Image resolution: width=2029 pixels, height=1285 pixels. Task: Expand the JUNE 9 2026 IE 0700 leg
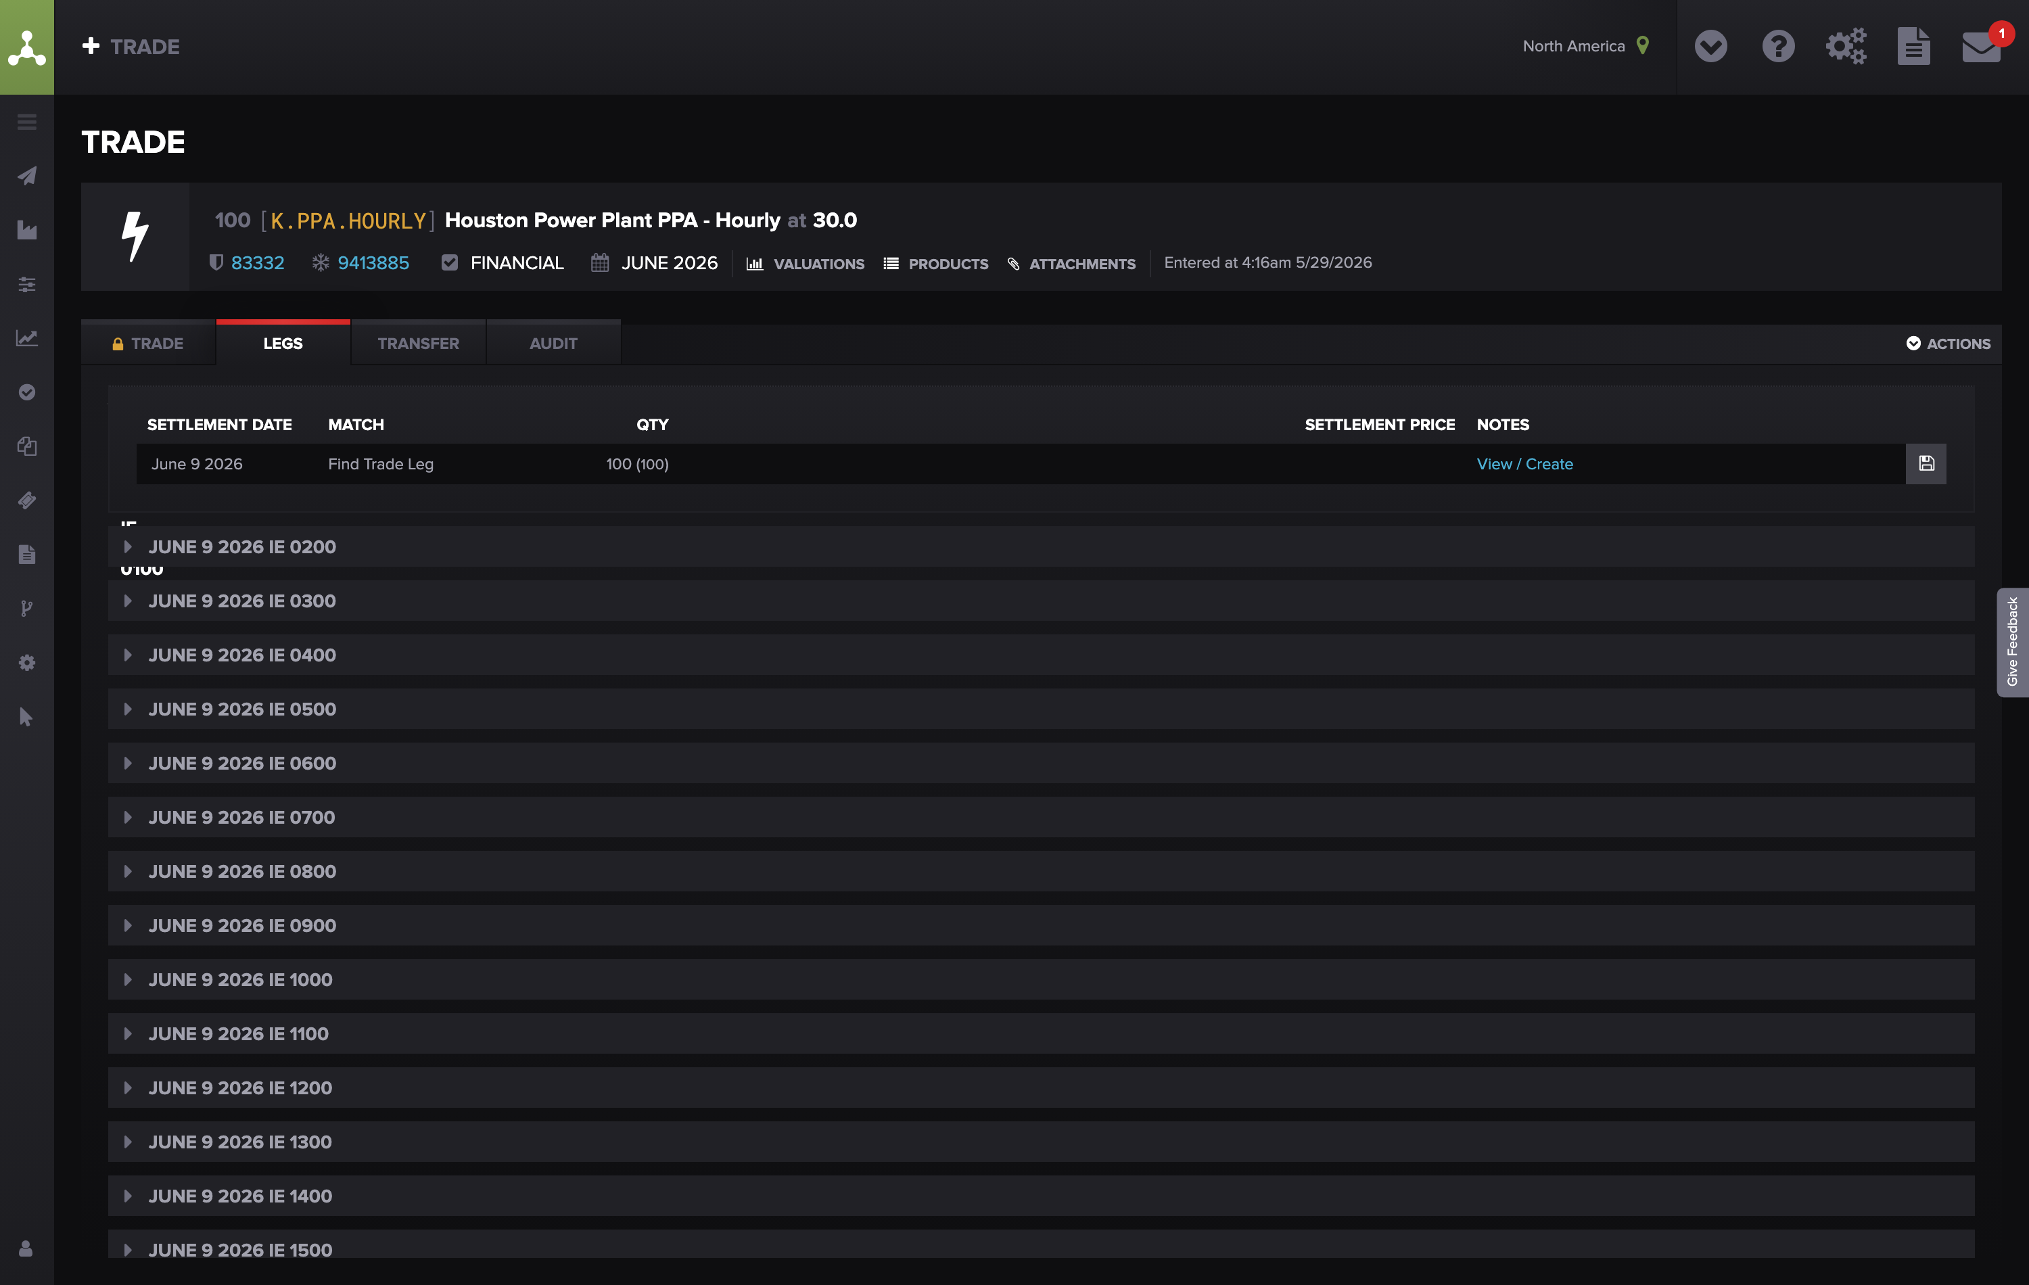click(x=1041, y=818)
